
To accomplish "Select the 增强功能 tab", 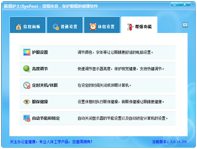I will click(x=139, y=25).
